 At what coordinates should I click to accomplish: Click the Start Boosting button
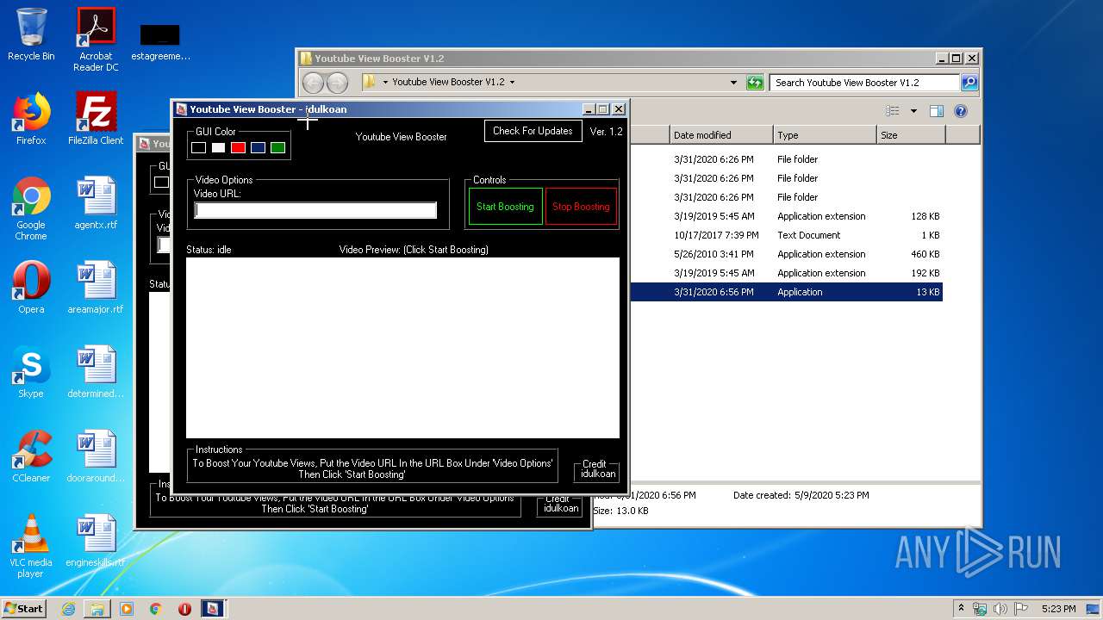(505, 207)
